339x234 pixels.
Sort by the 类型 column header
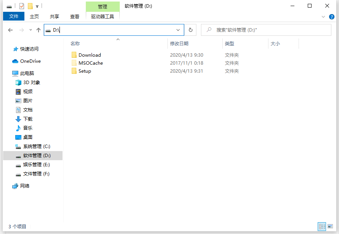[230, 43]
